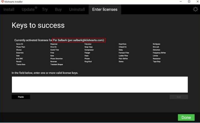Click the 'Gain' license entry
200x123 pixels.
click(18, 56)
